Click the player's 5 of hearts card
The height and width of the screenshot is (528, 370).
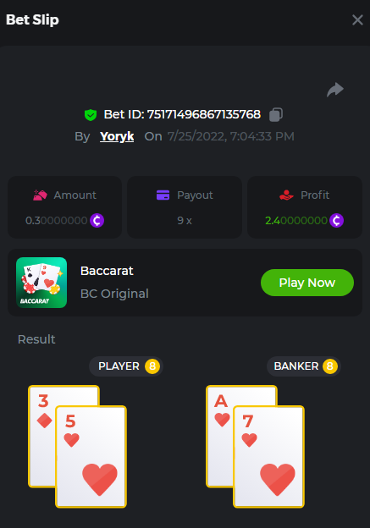91,457
